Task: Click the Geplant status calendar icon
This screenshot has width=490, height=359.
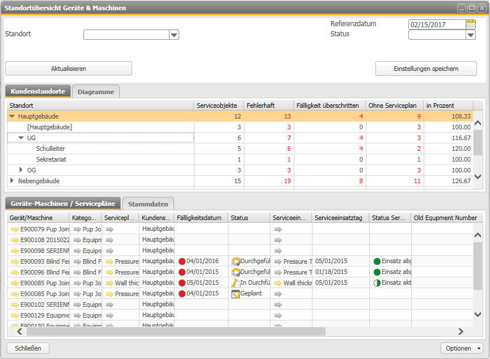Action: (x=235, y=294)
